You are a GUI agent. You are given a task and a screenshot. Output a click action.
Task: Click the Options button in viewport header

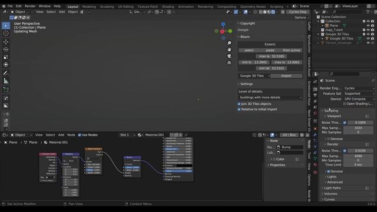pyautogui.click(x=301, y=18)
